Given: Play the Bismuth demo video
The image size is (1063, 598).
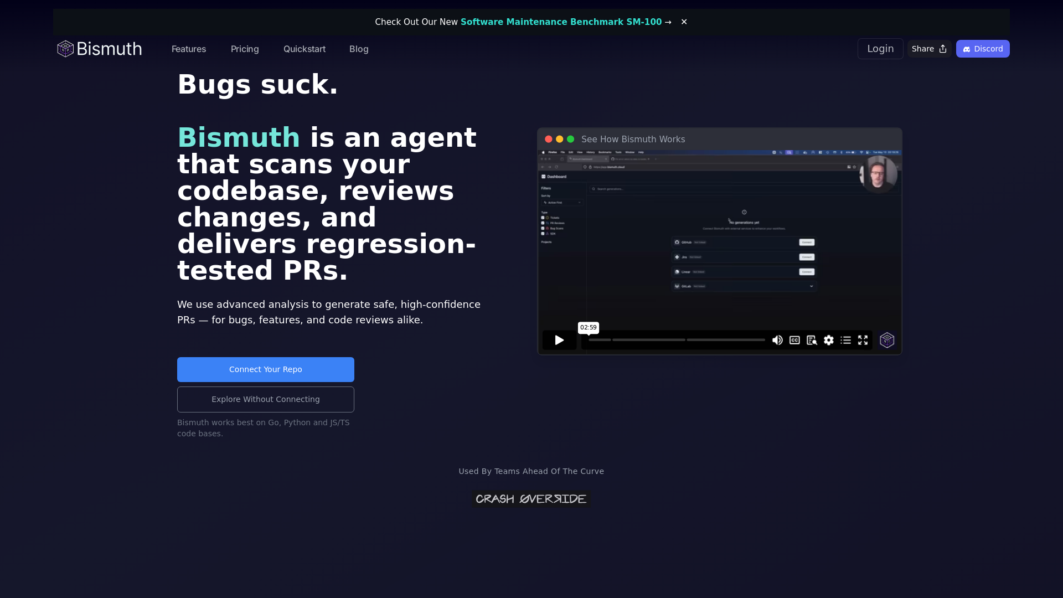Looking at the screenshot, I should [x=559, y=340].
